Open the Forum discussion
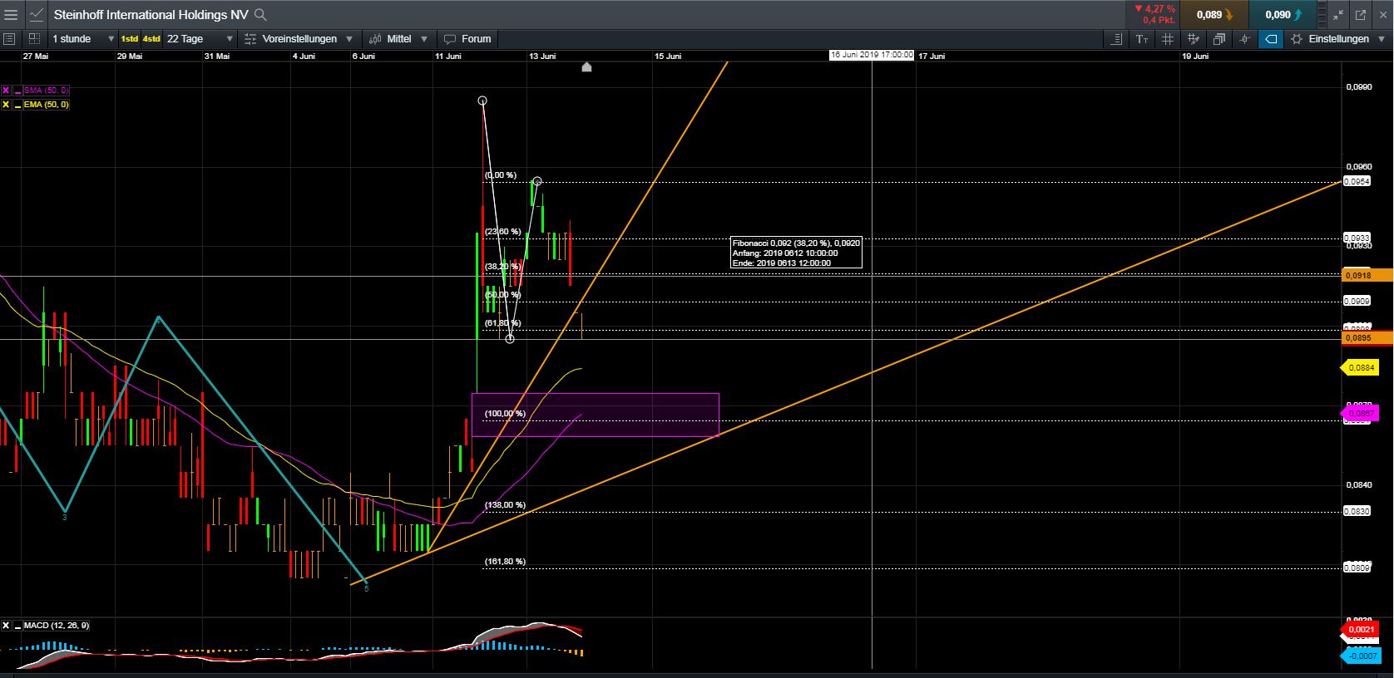 point(467,38)
